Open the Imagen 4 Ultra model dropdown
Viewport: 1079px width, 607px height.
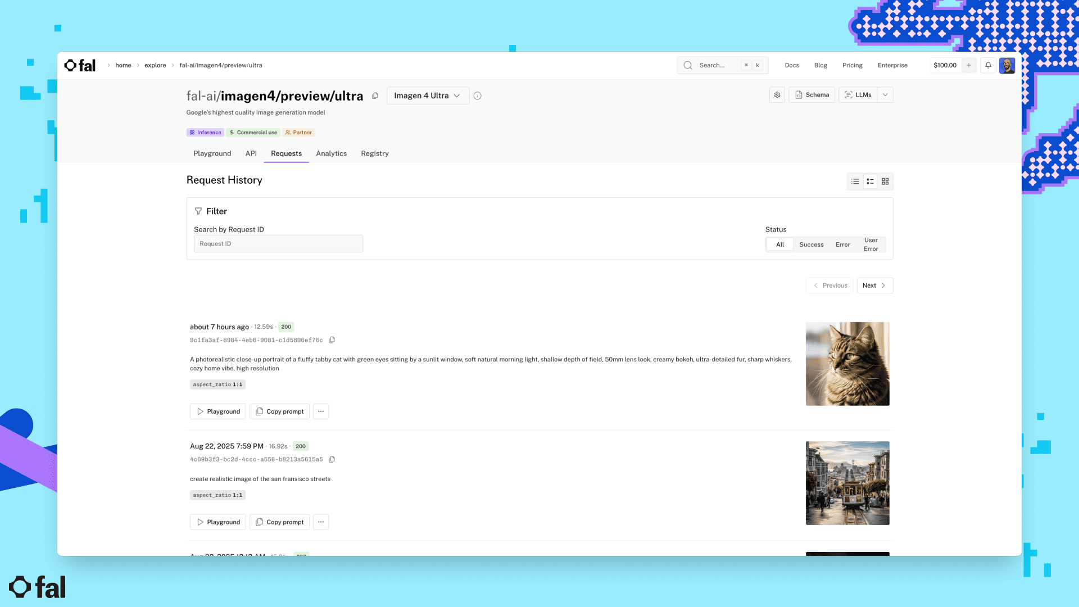coord(427,96)
